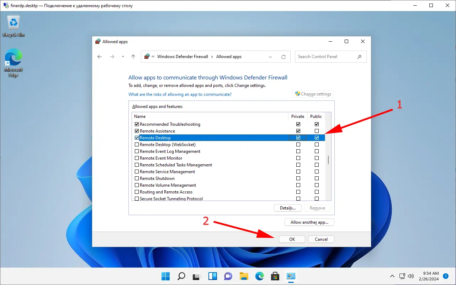Screen dimensions: 456x285
Task: Open notification center badge
Action: point(445,276)
